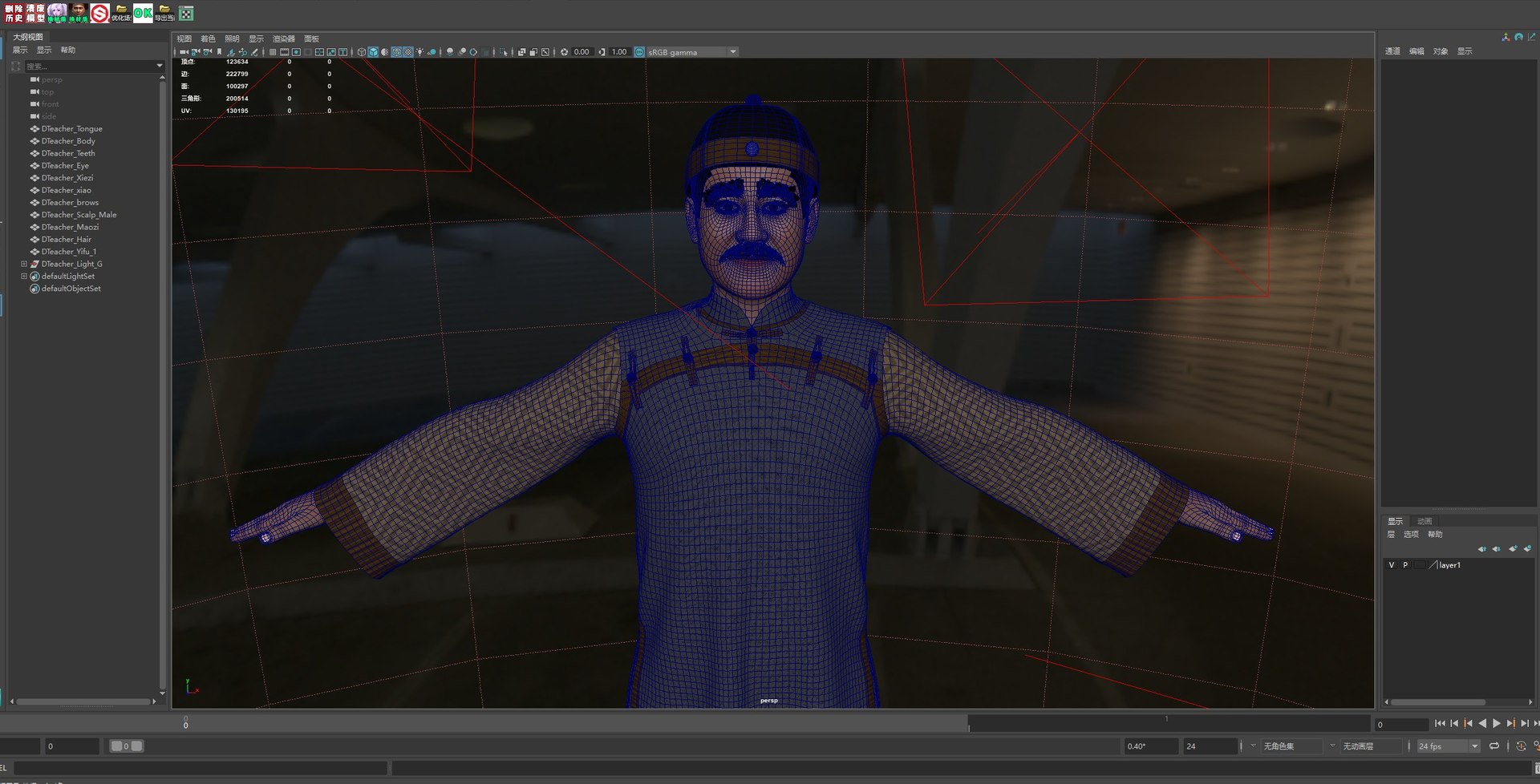Click the checker pattern shelf icon

tap(186, 13)
